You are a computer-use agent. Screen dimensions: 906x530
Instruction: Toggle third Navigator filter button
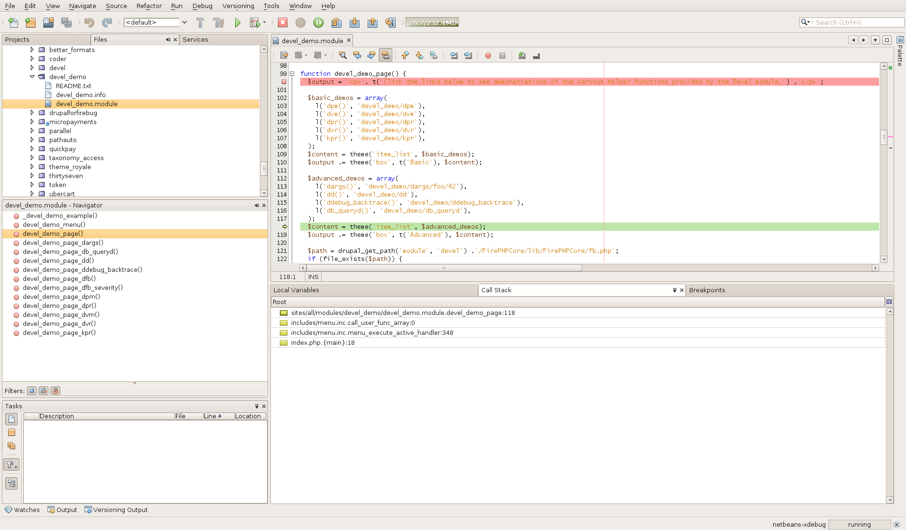point(55,391)
